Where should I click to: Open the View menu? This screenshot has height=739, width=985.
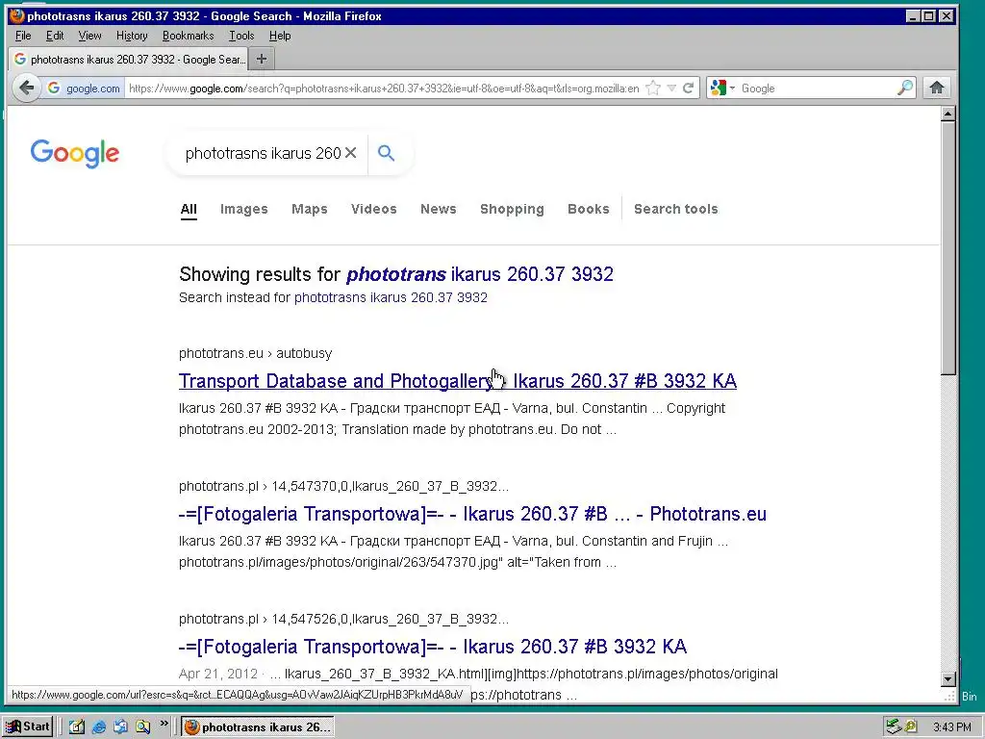(x=89, y=36)
